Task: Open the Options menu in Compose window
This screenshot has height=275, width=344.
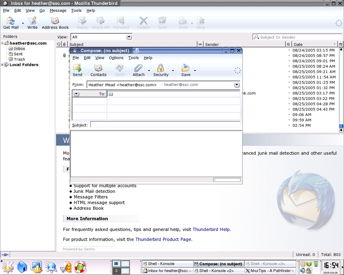Action: pos(116,58)
